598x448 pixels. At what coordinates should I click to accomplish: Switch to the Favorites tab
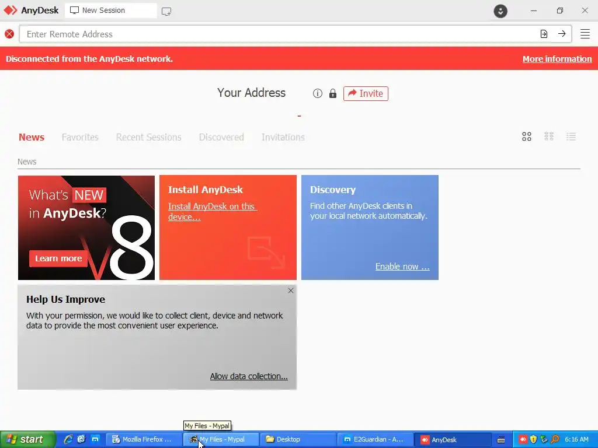[80, 137]
